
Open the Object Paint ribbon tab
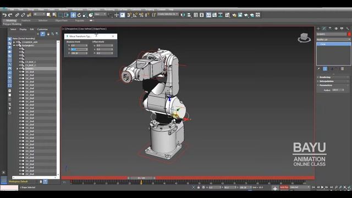(61, 20)
